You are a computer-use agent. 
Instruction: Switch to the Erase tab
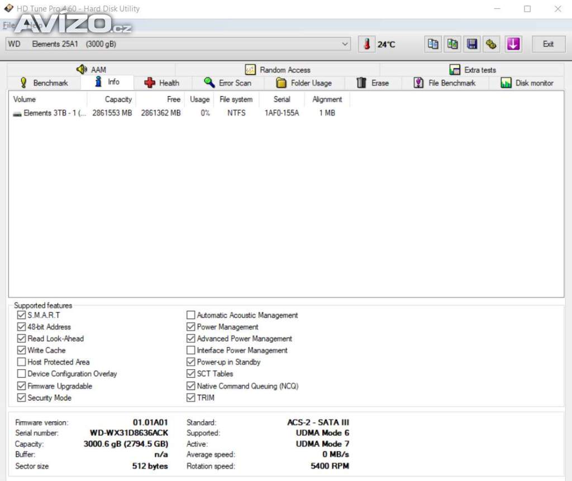point(373,83)
